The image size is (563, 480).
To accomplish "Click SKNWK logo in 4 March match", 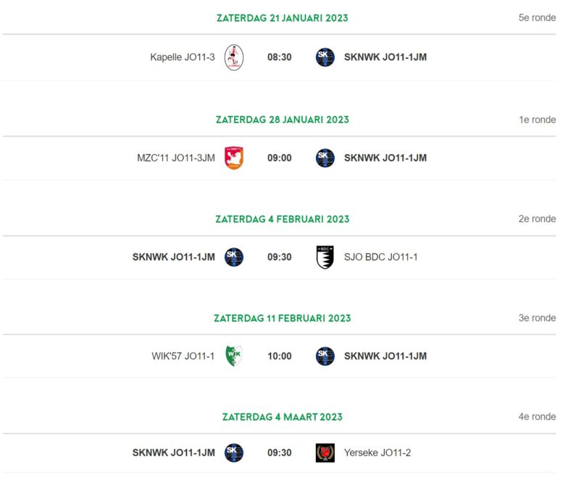I will pos(234,452).
